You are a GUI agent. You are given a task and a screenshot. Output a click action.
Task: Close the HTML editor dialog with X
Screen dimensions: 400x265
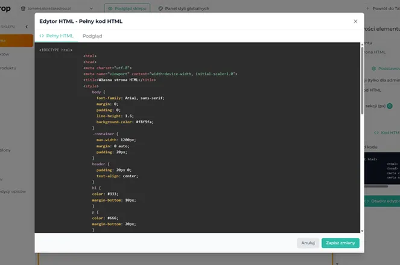click(x=355, y=21)
